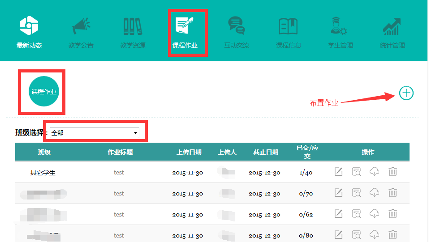Open 互动交流 chat bubbles icon
This screenshot has height=242, width=440.
(237, 26)
